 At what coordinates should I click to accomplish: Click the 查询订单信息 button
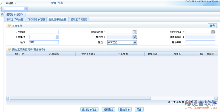click(89, 110)
